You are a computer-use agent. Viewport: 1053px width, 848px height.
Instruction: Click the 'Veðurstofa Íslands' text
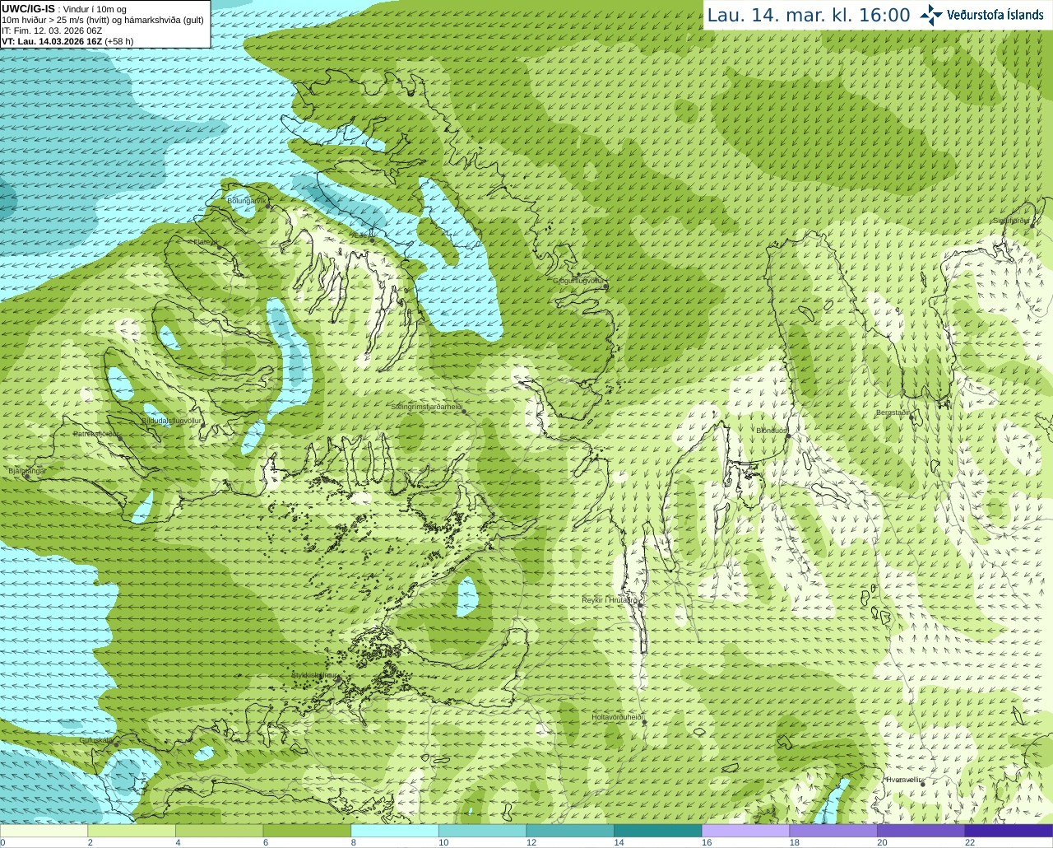click(995, 15)
